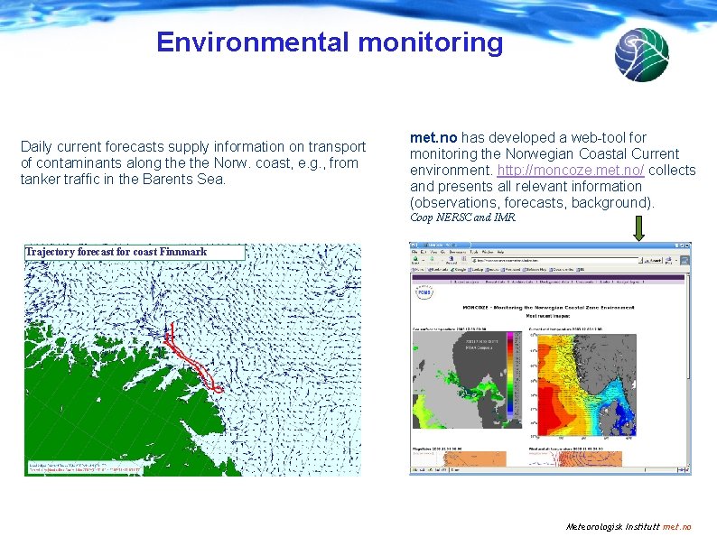
Task: Click 'Recent data' in MONCOZE navigation bar
Action: pos(495,282)
